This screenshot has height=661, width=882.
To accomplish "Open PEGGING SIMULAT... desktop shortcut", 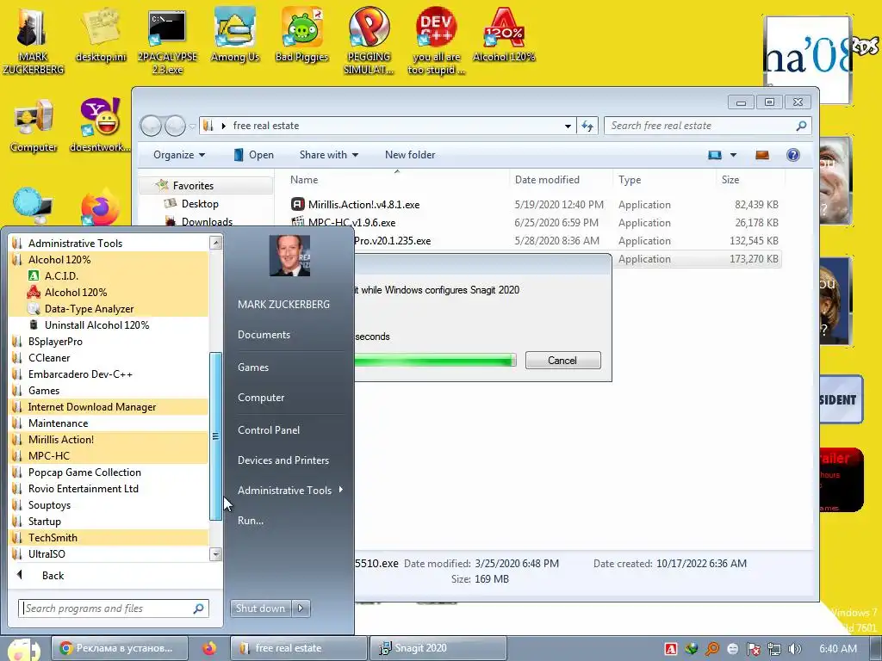I will pos(369,28).
